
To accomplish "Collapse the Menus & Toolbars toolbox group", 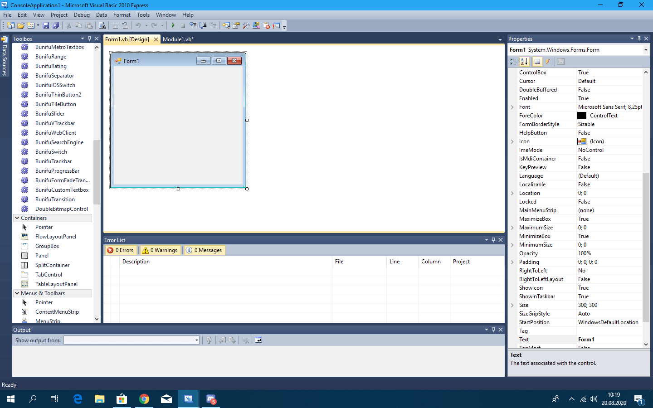I will pyautogui.click(x=17, y=293).
